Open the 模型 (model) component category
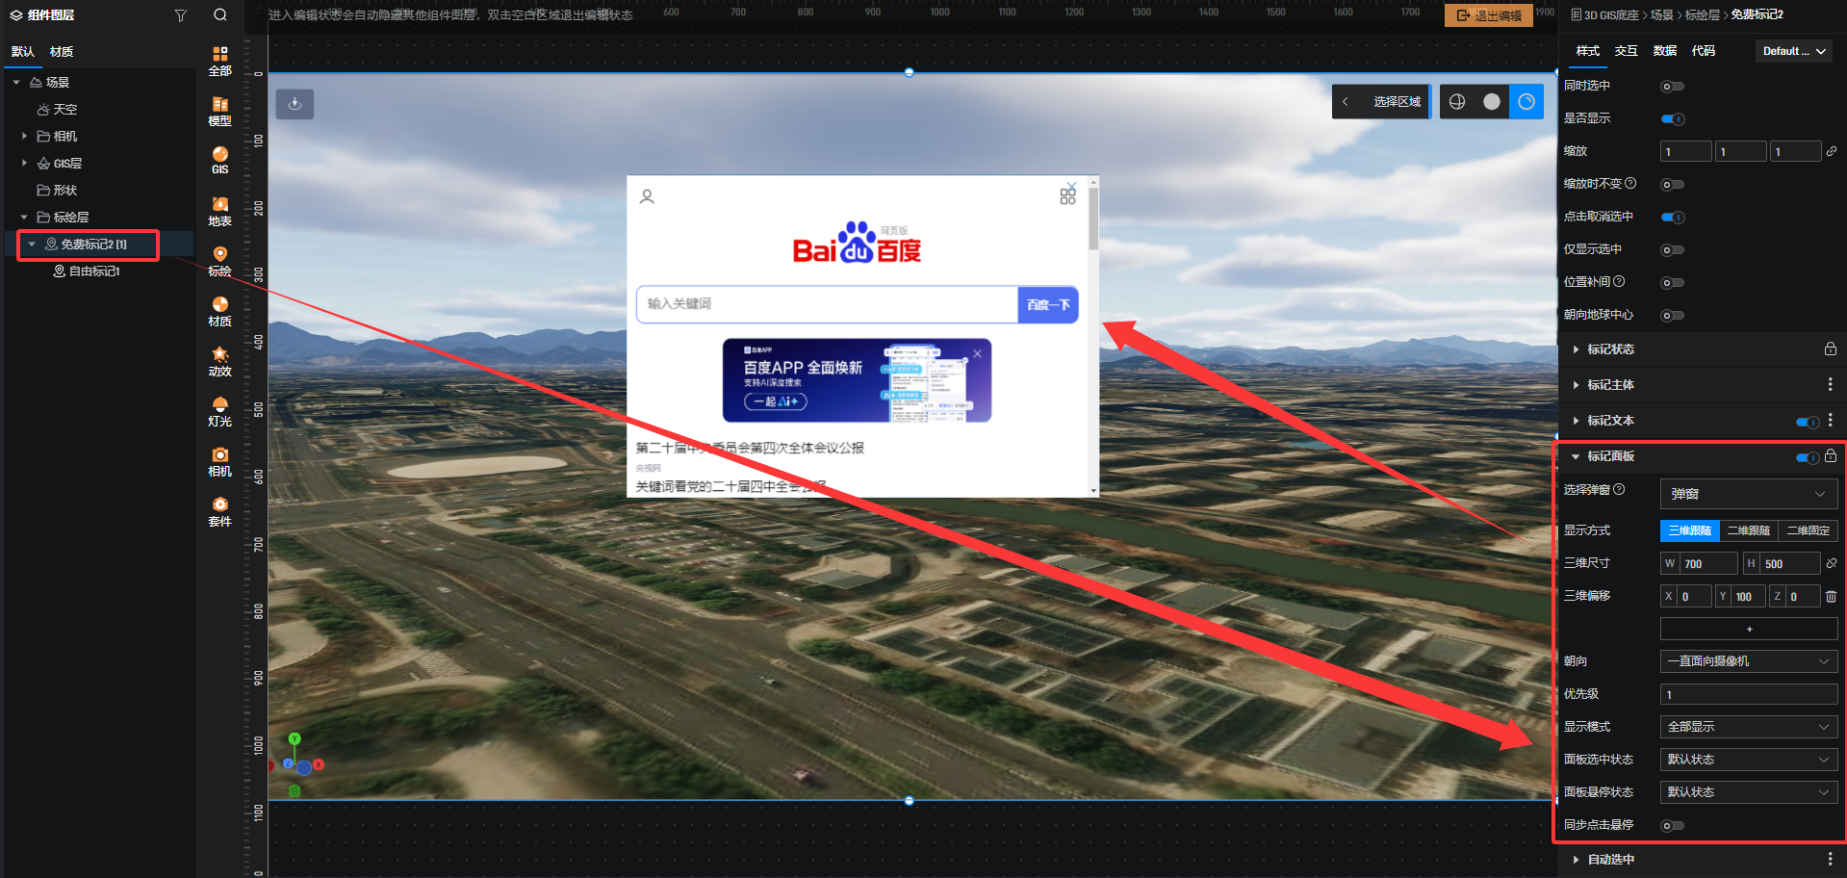The height and width of the screenshot is (878, 1847). click(219, 111)
